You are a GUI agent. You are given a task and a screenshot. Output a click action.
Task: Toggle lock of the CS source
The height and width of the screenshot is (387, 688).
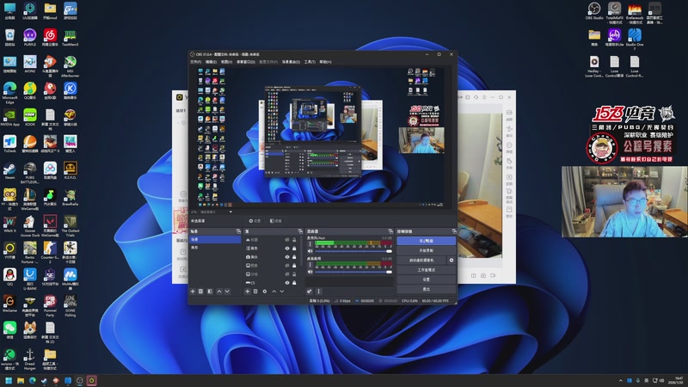tap(294, 283)
